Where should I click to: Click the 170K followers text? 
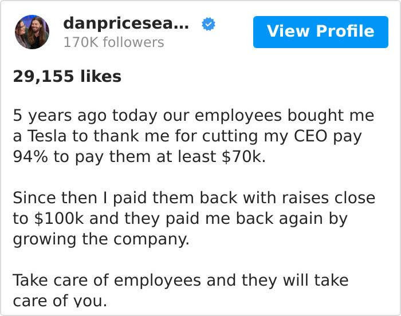tap(114, 42)
